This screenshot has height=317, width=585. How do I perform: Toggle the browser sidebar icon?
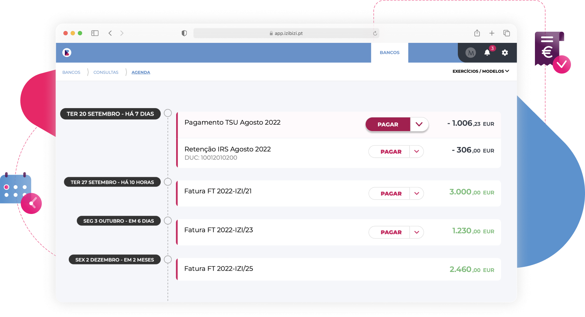coord(95,33)
